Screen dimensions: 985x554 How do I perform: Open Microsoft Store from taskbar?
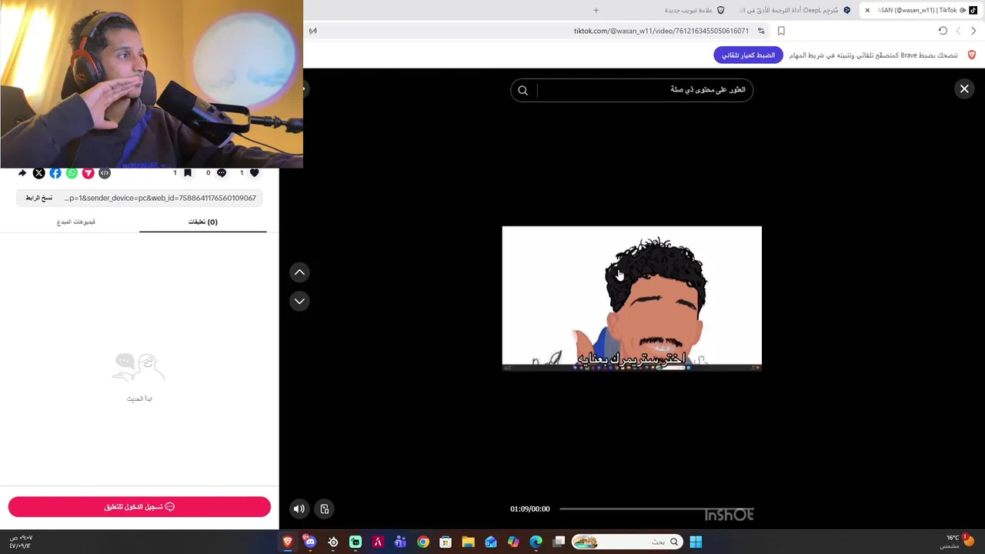(x=446, y=542)
